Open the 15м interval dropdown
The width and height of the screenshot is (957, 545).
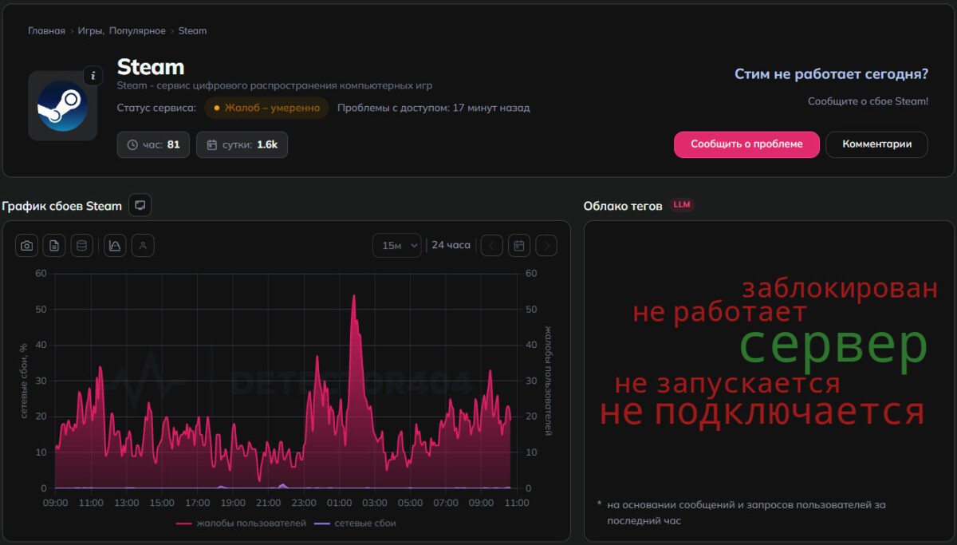pos(396,246)
